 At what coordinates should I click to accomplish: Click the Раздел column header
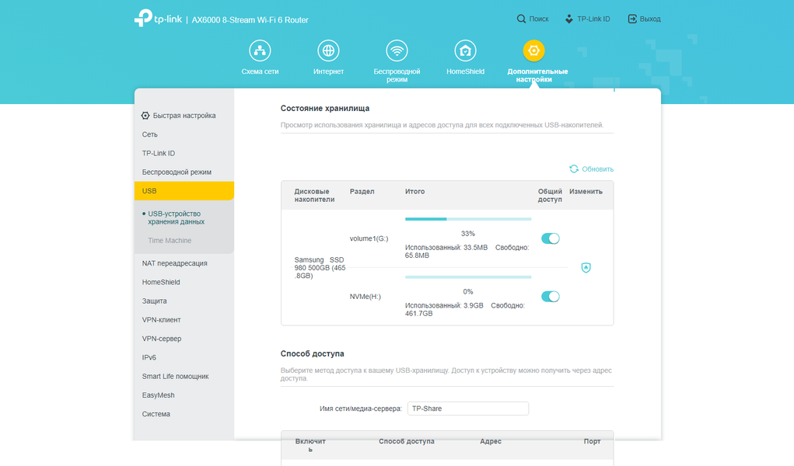362,191
